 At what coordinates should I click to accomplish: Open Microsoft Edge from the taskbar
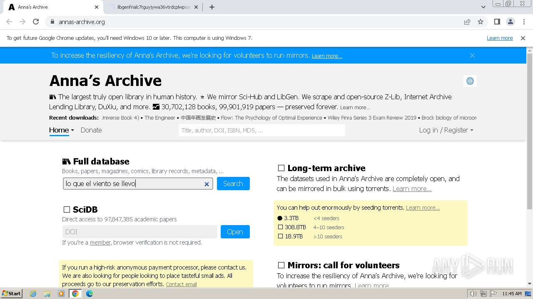90,294
